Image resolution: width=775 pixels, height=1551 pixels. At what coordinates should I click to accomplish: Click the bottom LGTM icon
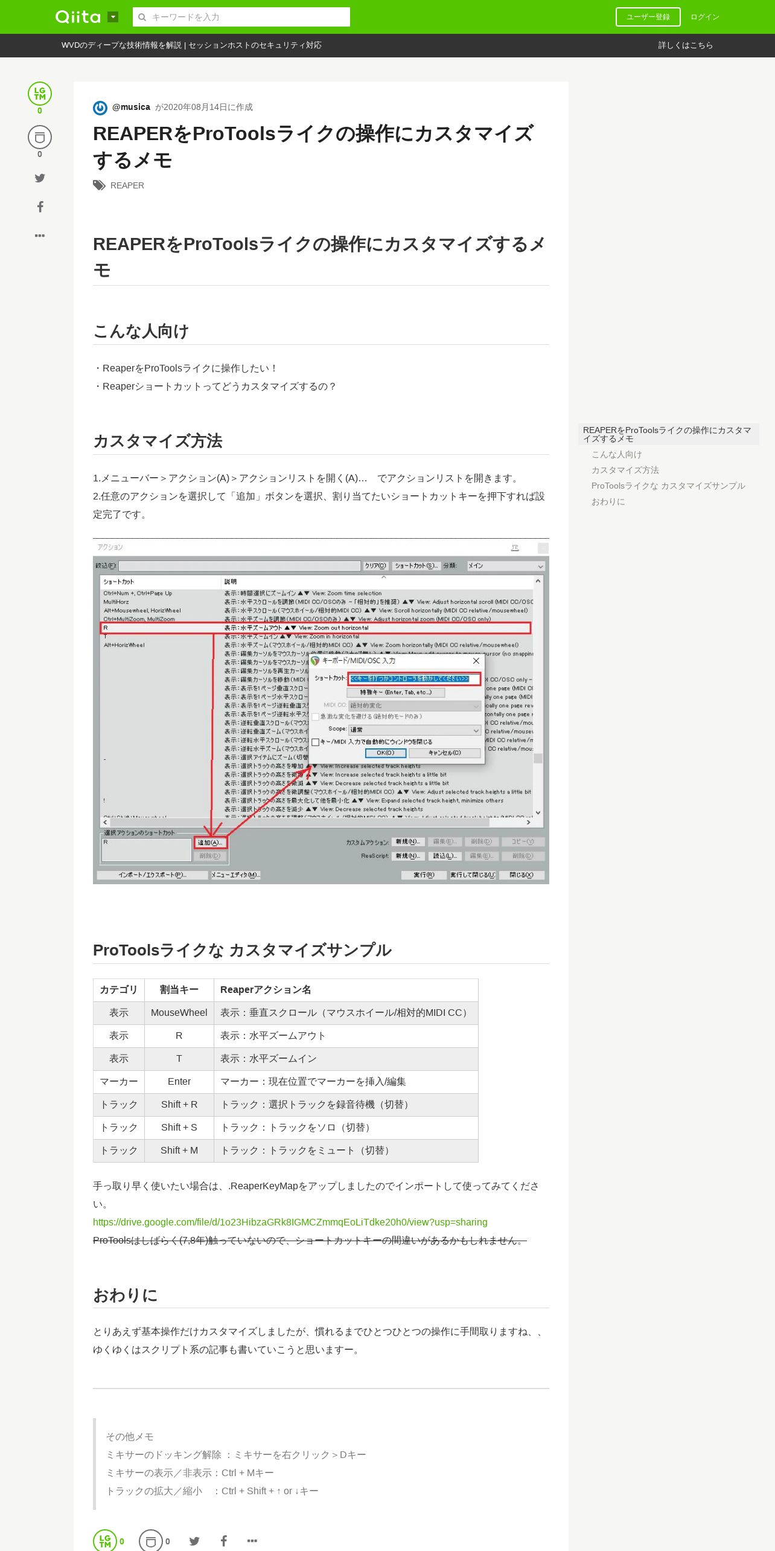[x=105, y=1541]
